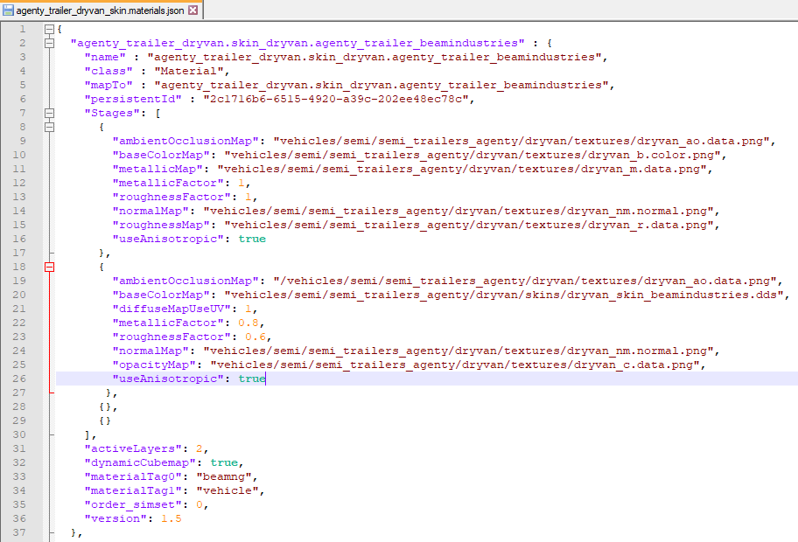The width and height of the screenshot is (798, 542).
Task: Collapse the red fold marker on line 18
Action: pyautogui.click(x=49, y=267)
